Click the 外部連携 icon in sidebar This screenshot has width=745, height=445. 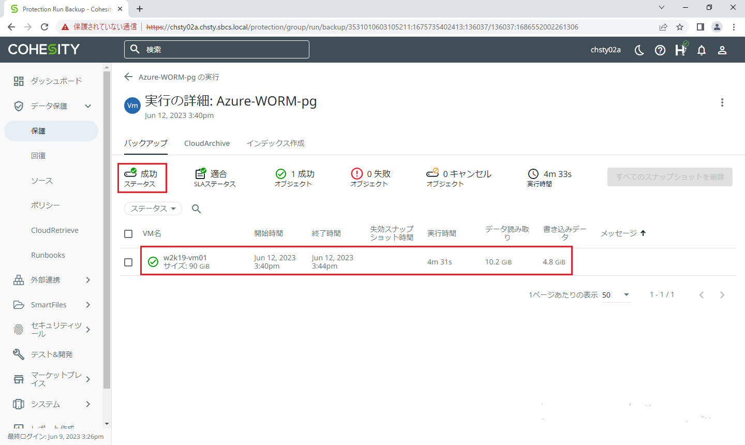pyautogui.click(x=19, y=280)
